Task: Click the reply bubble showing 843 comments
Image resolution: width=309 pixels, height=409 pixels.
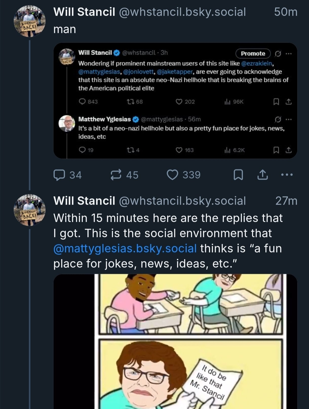Action: coord(82,102)
